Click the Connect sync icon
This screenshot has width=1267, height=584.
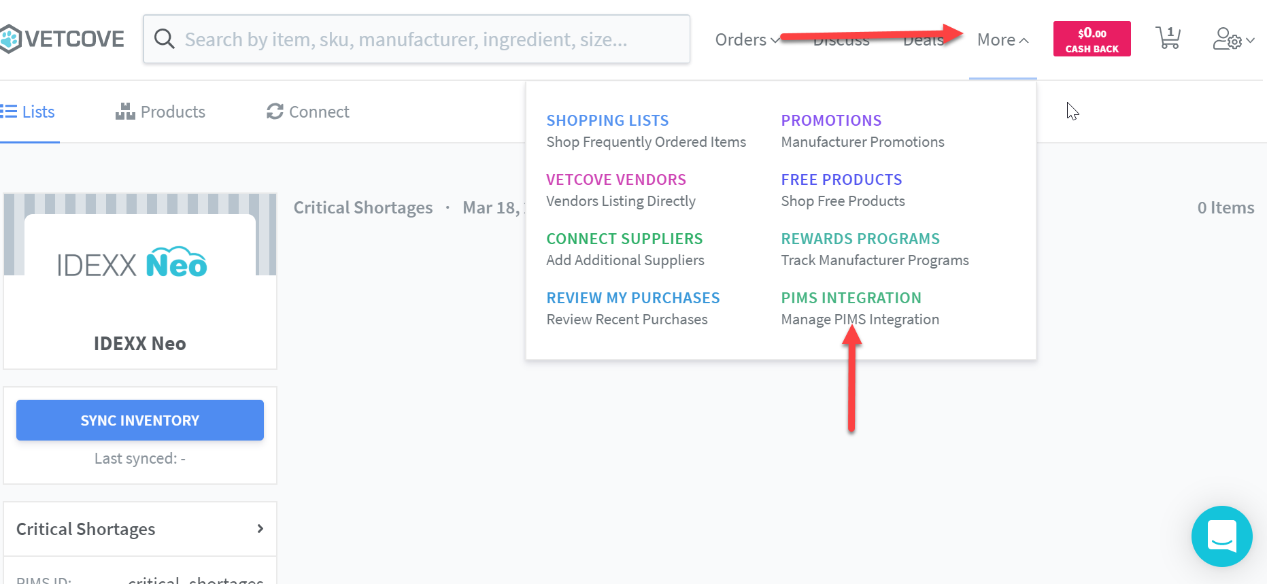(275, 111)
